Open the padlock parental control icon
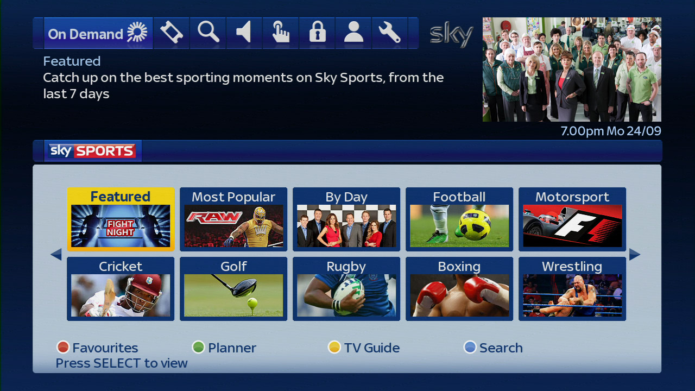This screenshot has width=695, height=391. coord(317,33)
